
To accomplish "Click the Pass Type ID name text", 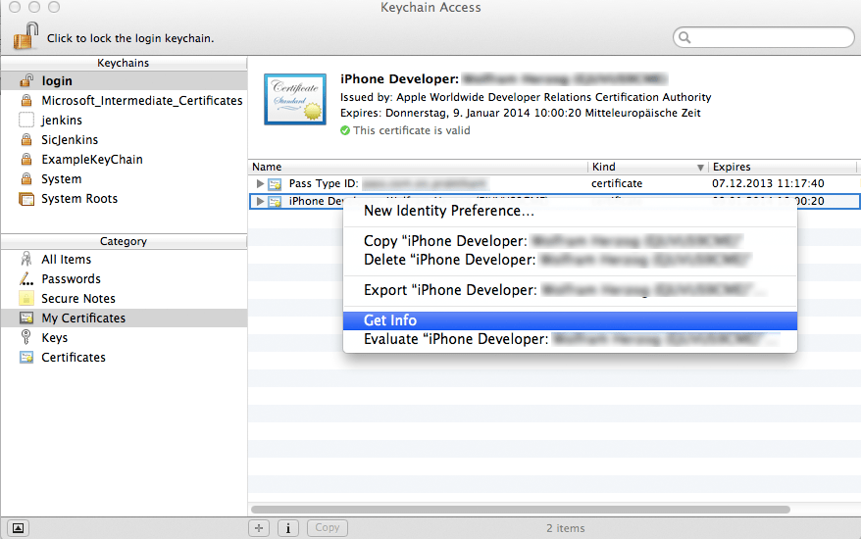I will click(324, 183).
